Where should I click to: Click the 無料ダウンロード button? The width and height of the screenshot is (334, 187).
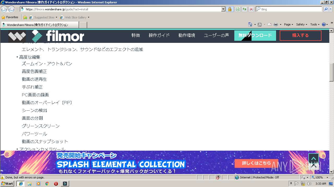coord(255,36)
